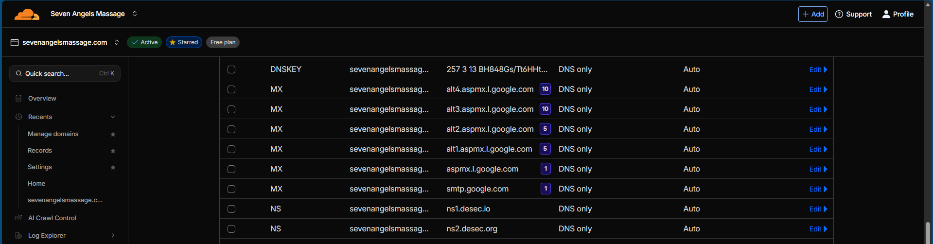The width and height of the screenshot is (933, 244).
Task: Unstar Settings using its star icon
Action: tap(113, 167)
